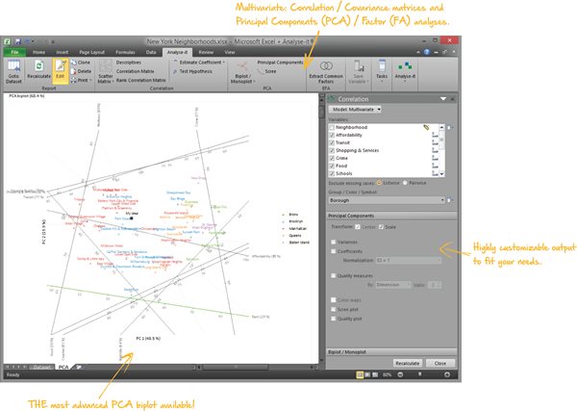577x411 pixels.
Task: Open Estimate Coefficient dropdown
Action: 199,63
